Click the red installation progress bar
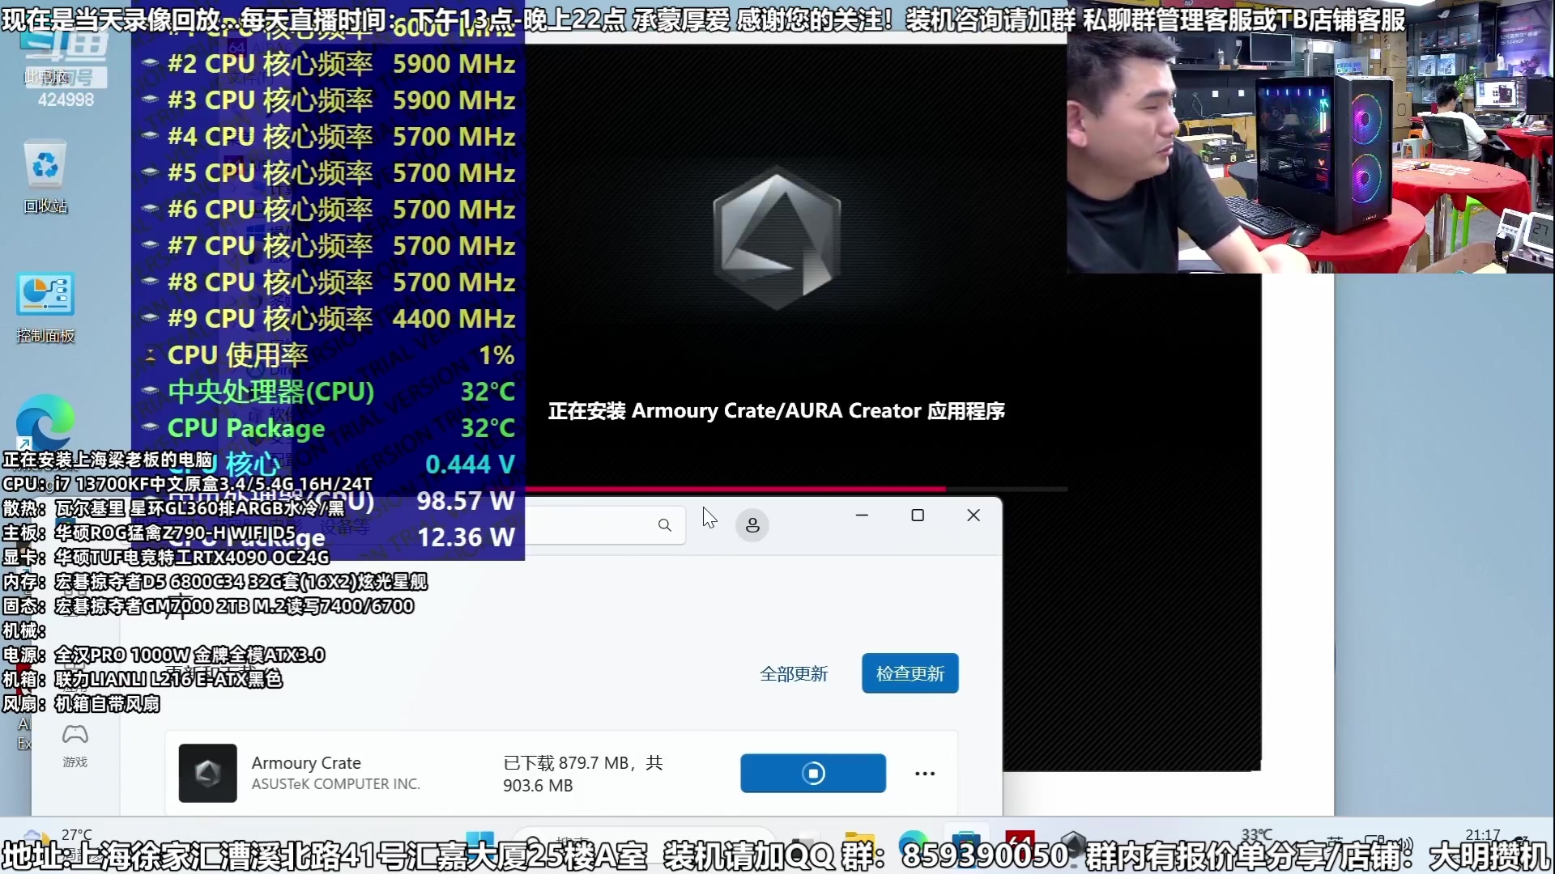The height and width of the screenshot is (874, 1555). (737, 489)
